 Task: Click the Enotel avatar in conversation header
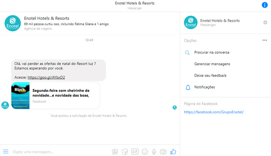tap(13, 23)
